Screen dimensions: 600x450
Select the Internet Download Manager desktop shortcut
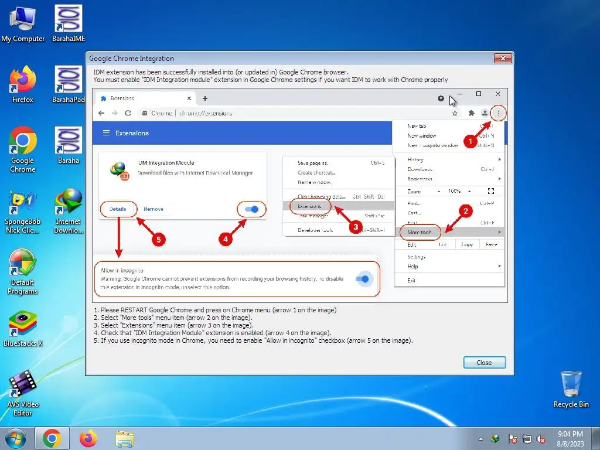[69, 212]
